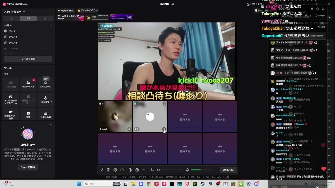Open the コラボ配信 tool

pyautogui.click(x=11, y=84)
